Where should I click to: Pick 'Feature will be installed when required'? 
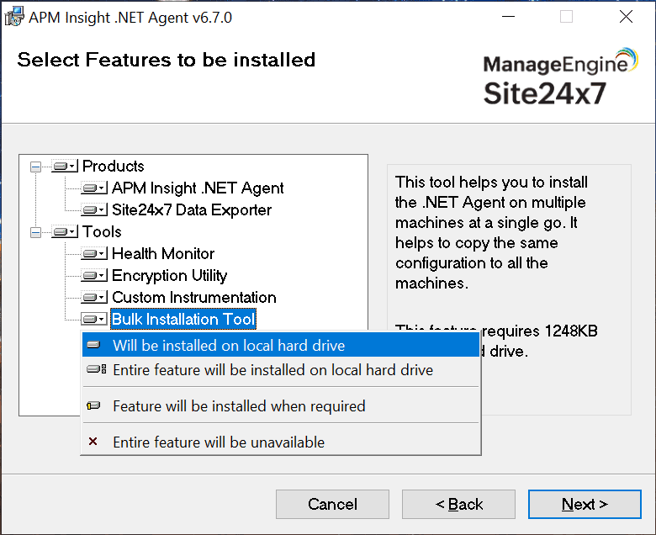click(x=239, y=406)
